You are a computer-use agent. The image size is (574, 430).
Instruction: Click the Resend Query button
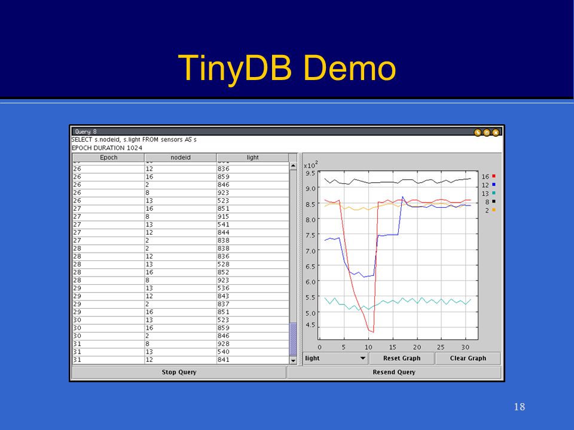click(394, 372)
